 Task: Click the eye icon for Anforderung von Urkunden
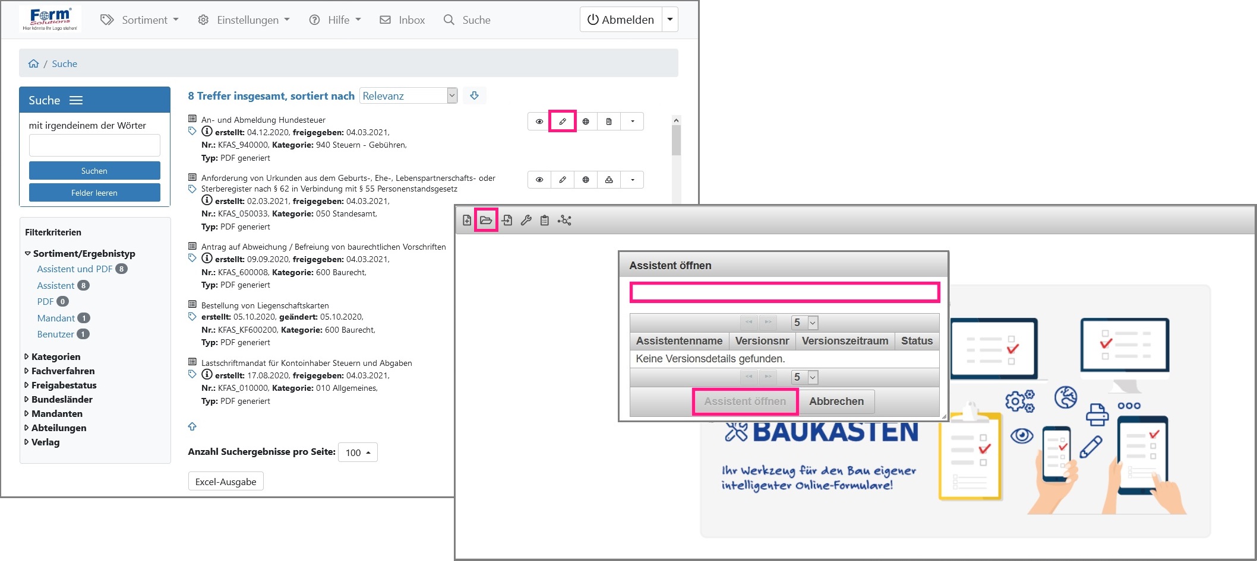(x=539, y=180)
